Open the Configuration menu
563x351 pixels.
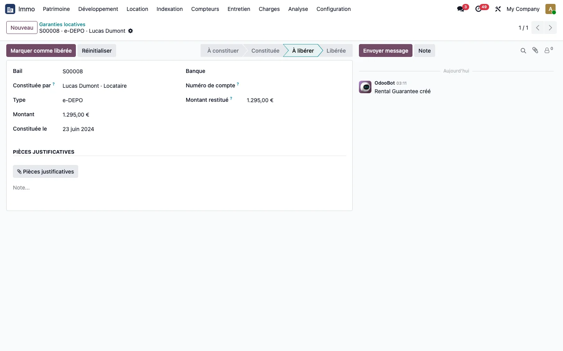click(333, 9)
